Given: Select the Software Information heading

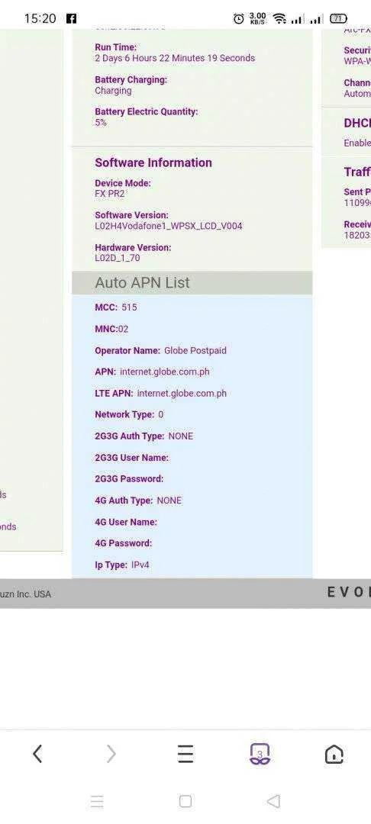Looking at the screenshot, I should click(153, 163).
